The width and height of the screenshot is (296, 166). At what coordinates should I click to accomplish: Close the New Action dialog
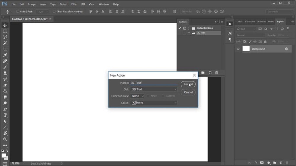[x=194, y=75]
